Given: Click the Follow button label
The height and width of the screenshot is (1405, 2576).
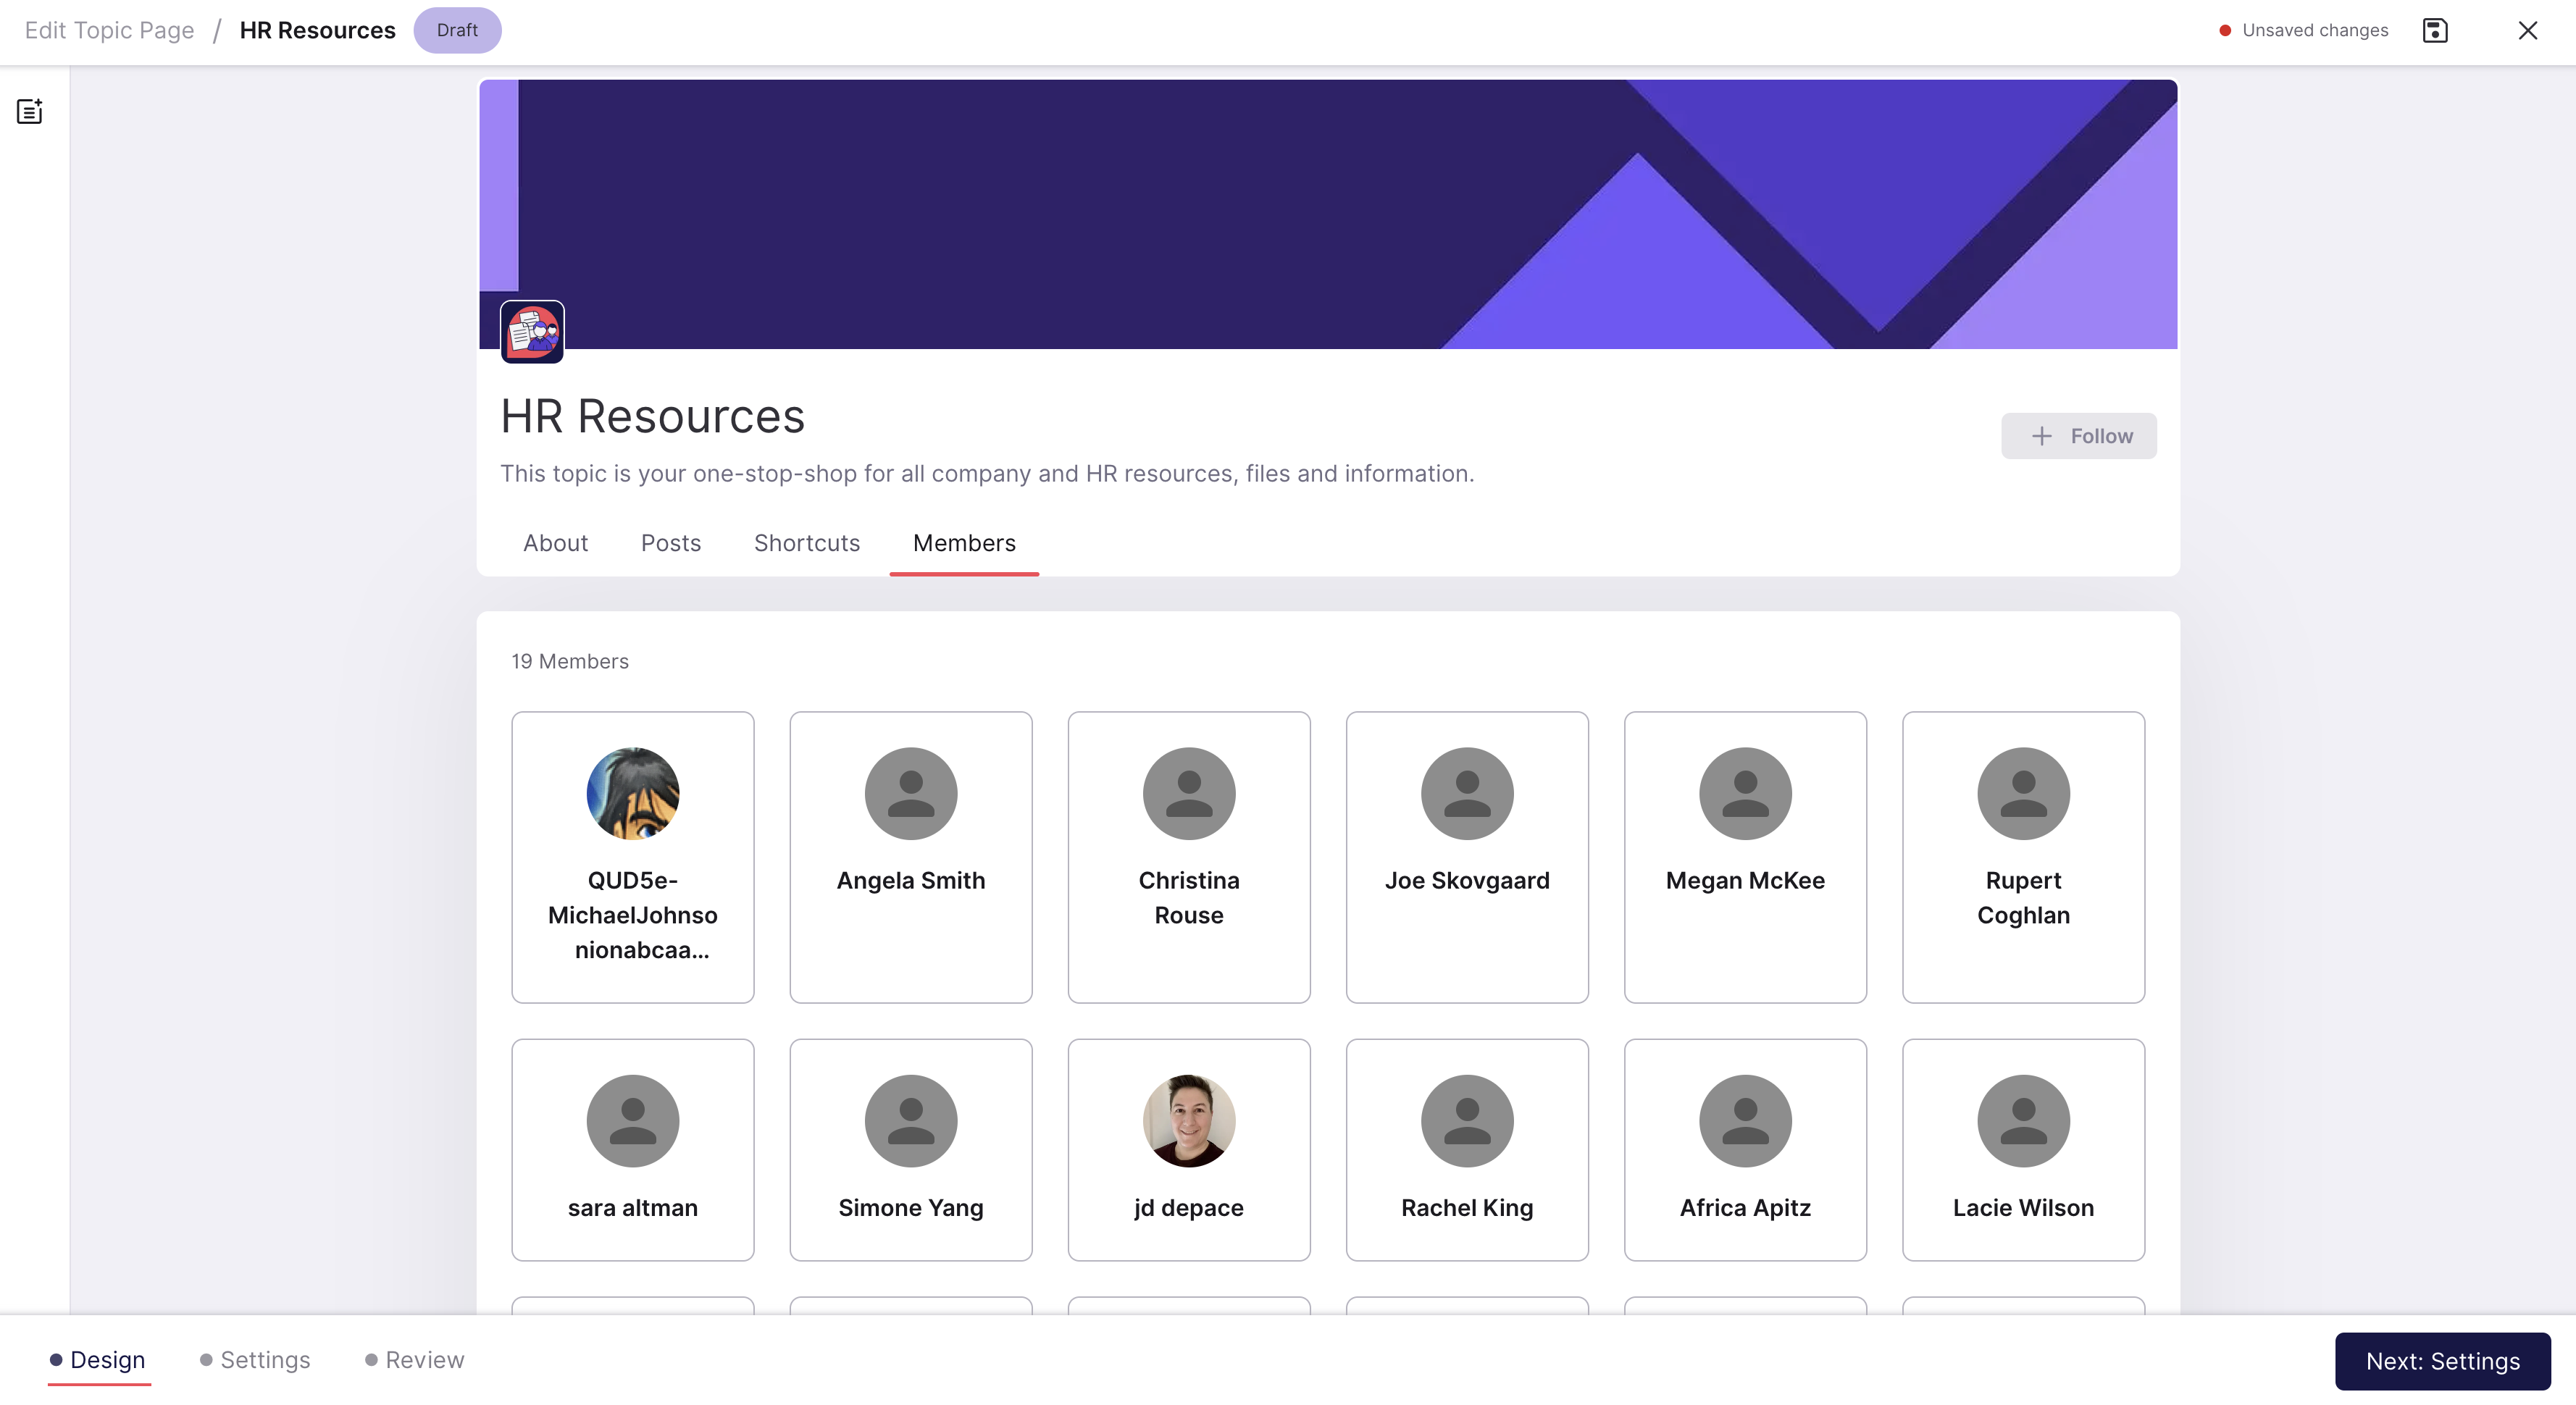Looking at the screenshot, I should [2101, 436].
